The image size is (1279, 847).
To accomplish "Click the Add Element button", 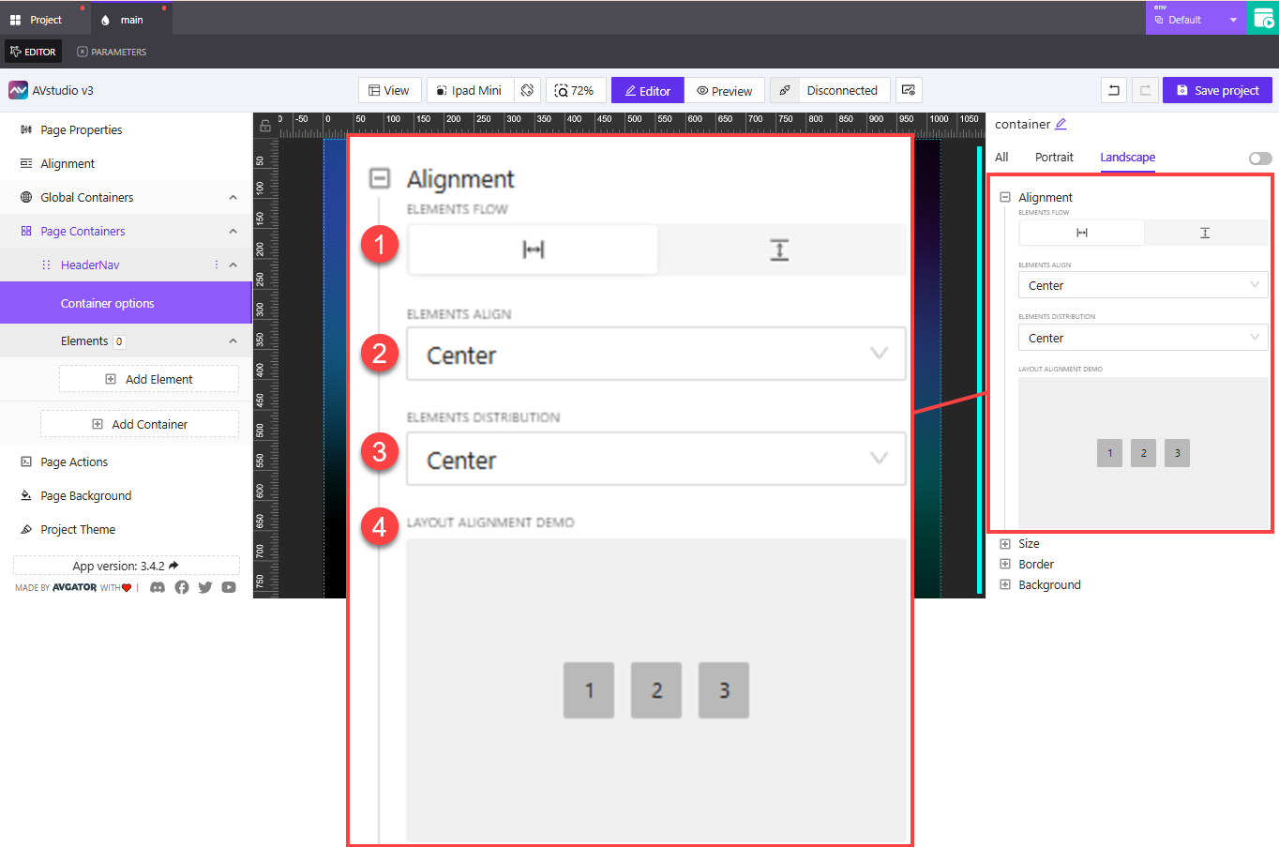I will (x=149, y=379).
